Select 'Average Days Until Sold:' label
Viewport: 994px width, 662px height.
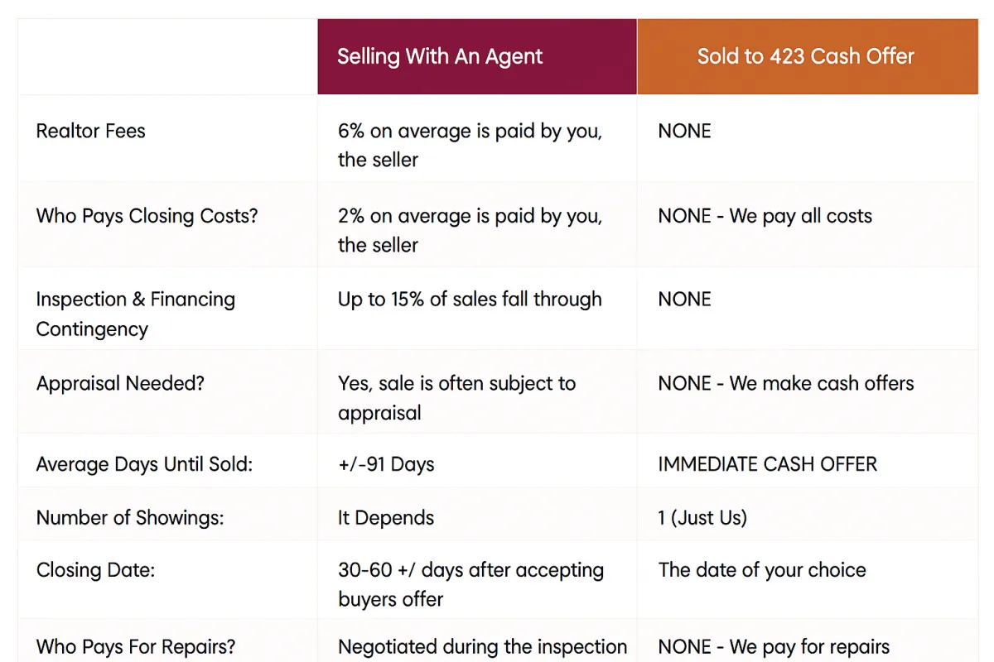pyautogui.click(x=145, y=464)
